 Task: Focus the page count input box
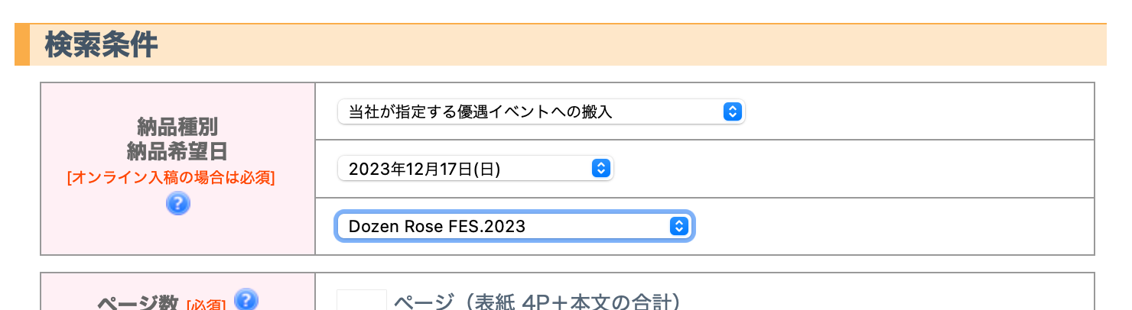[362, 300]
